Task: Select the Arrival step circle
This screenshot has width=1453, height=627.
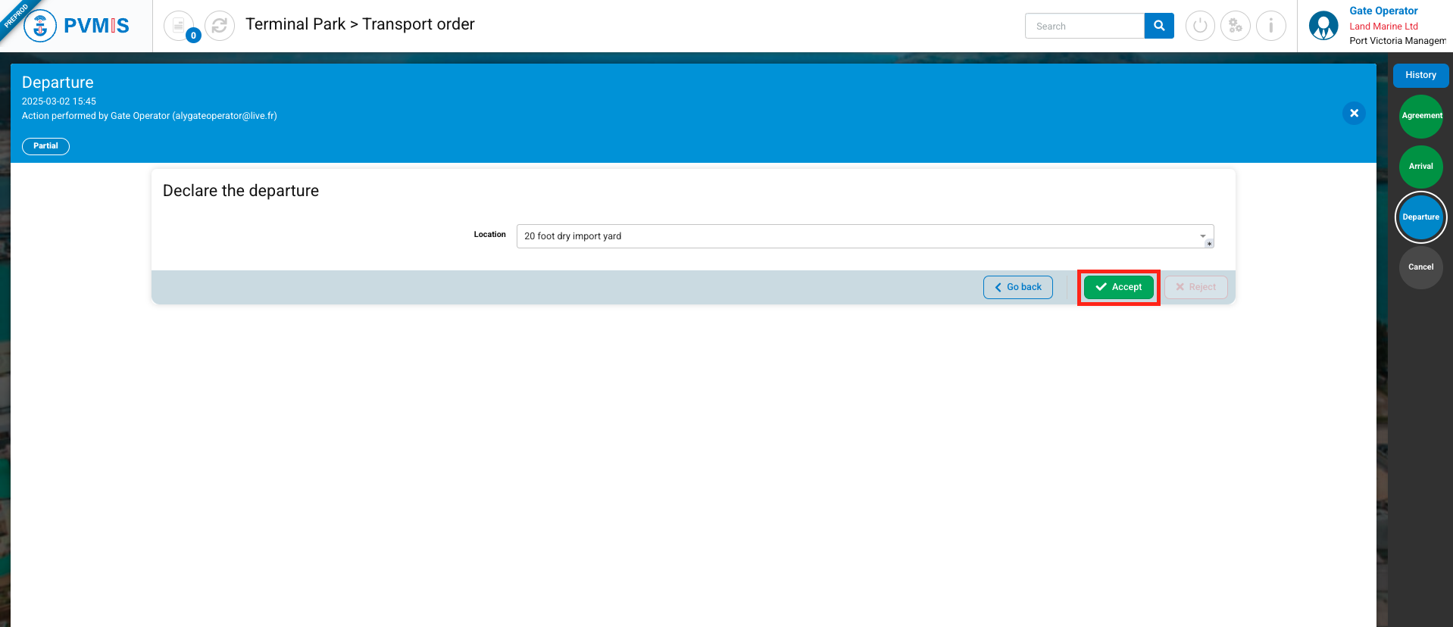Action: (x=1421, y=167)
